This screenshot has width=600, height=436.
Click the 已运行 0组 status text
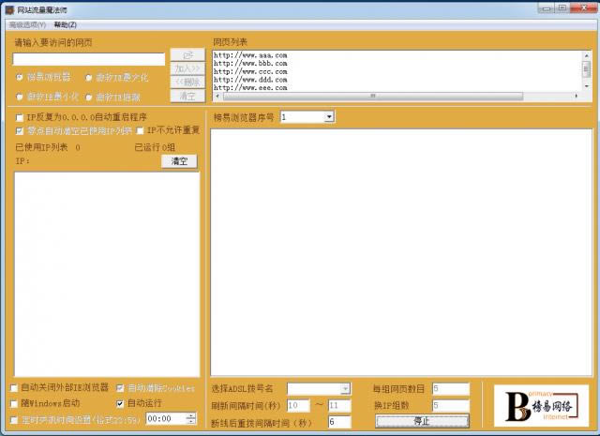[x=155, y=147]
